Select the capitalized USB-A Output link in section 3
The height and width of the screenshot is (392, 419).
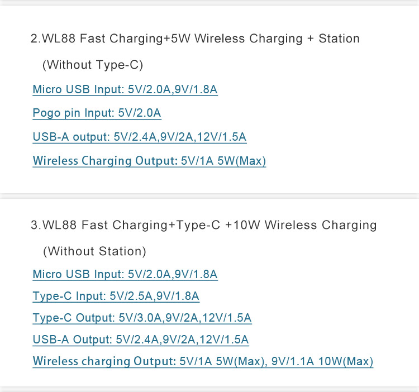pos(141,340)
